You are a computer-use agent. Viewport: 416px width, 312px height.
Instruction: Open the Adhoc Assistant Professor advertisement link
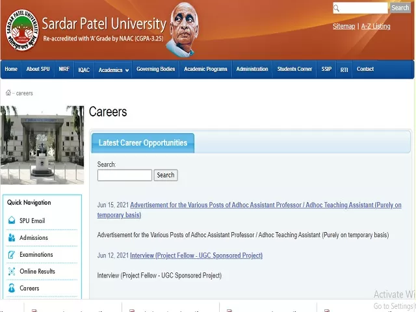click(x=249, y=210)
